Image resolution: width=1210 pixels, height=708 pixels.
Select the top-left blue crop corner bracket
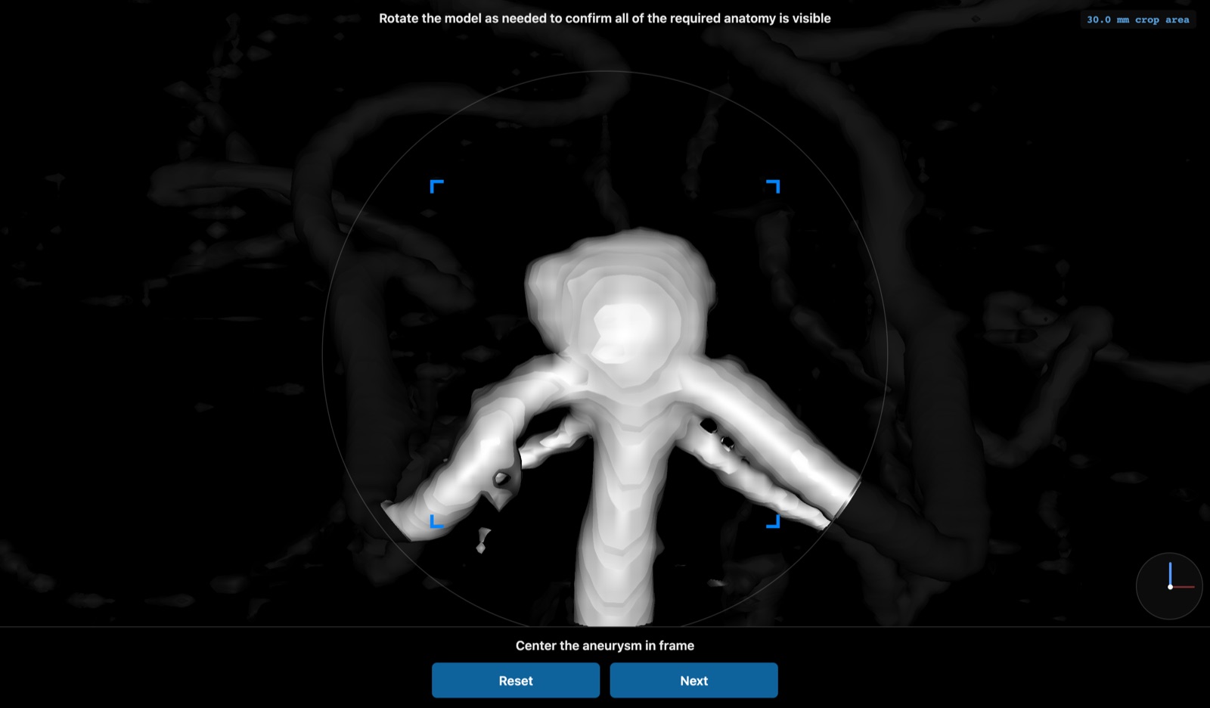436,186
